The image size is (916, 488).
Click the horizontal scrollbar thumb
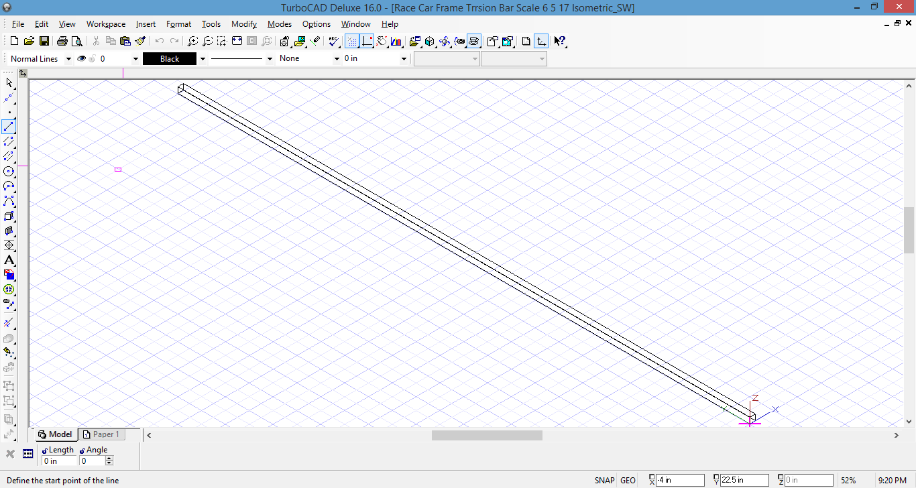point(487,435)
